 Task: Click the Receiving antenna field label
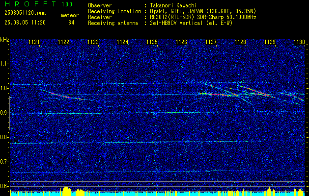pyautogui.click(x=113, y=23)
